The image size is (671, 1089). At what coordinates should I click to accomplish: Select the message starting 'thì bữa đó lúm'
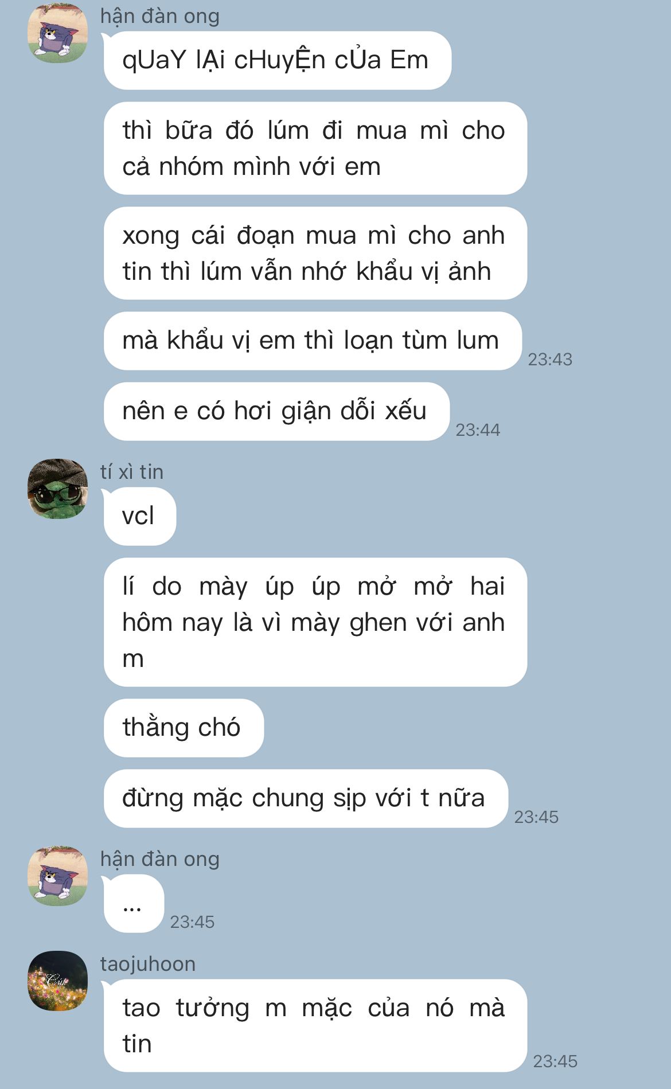pyautogui.click(x=315, y=149)
